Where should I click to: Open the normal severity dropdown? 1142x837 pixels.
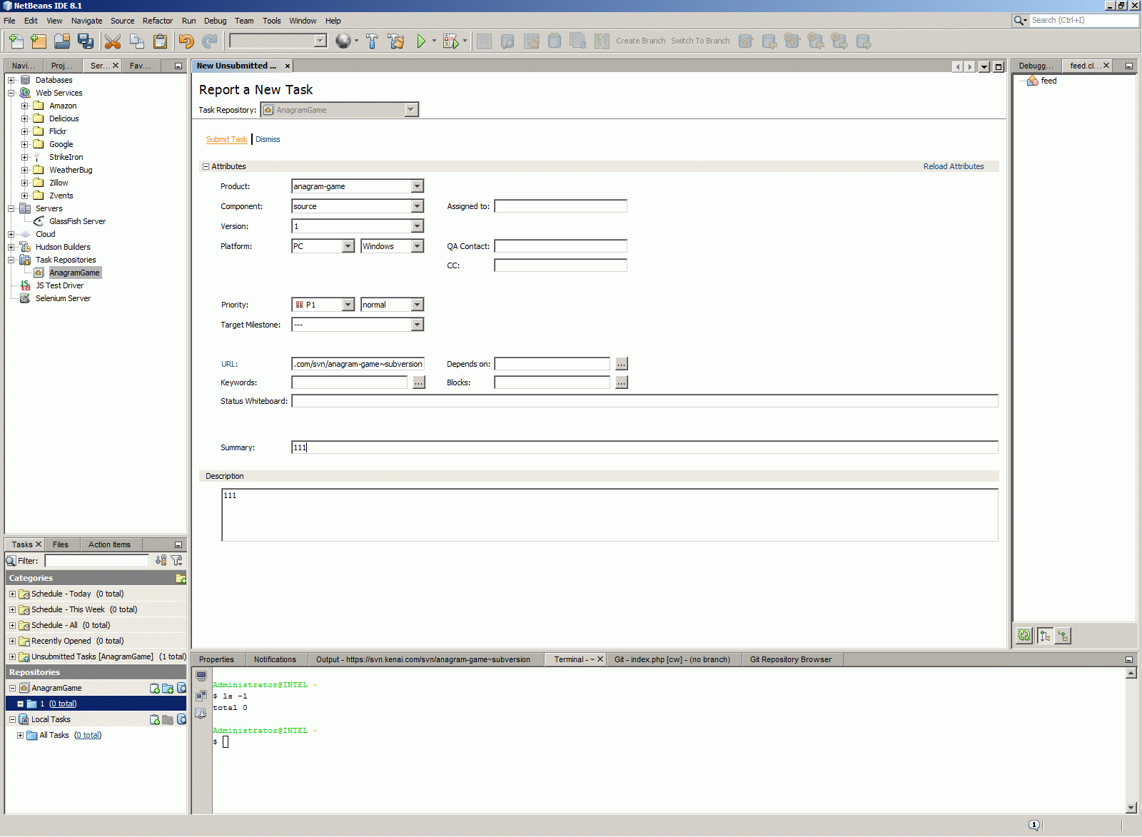click(x=418, y=305)
